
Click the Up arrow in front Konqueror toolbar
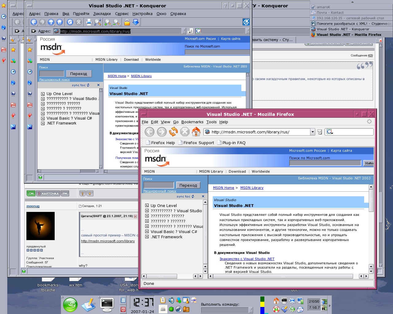[51, 22]
